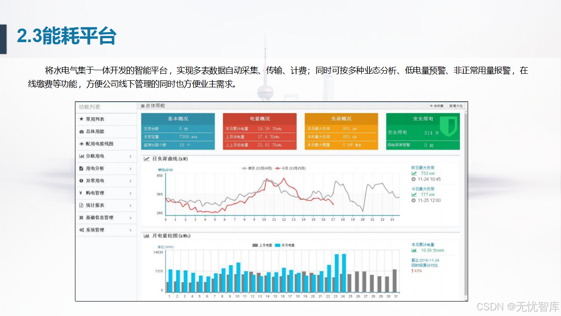Viewport: 561px width, 316px height.
Task: Click the 本月累计电量 label beside the bar chart
Action: (x=423, y=244)
